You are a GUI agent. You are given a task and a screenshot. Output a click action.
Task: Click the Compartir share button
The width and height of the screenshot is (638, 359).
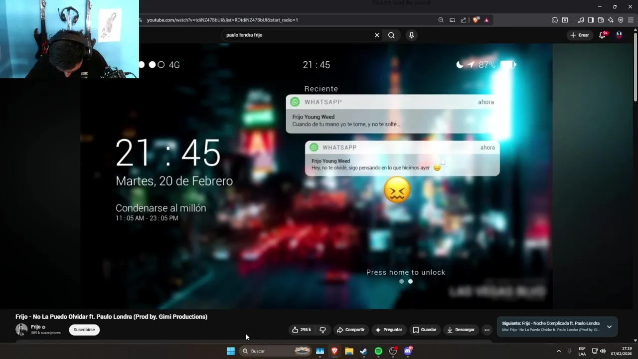point(350,330)
